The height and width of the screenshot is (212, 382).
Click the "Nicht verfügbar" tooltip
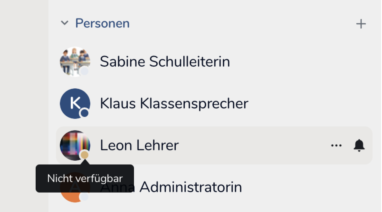click(84, 179)
